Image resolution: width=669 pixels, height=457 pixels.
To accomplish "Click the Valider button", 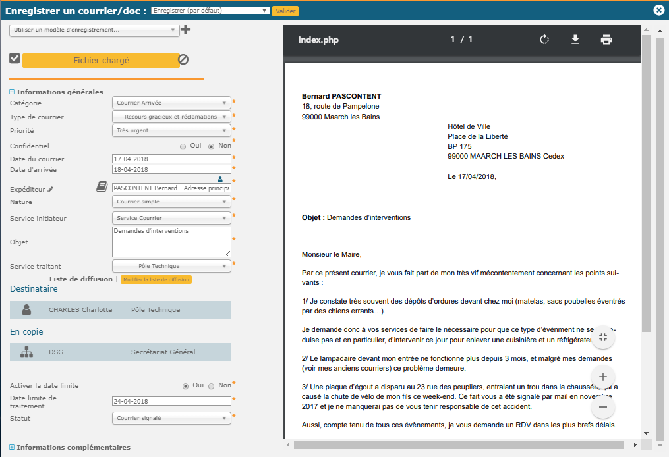I will (285, 11).
